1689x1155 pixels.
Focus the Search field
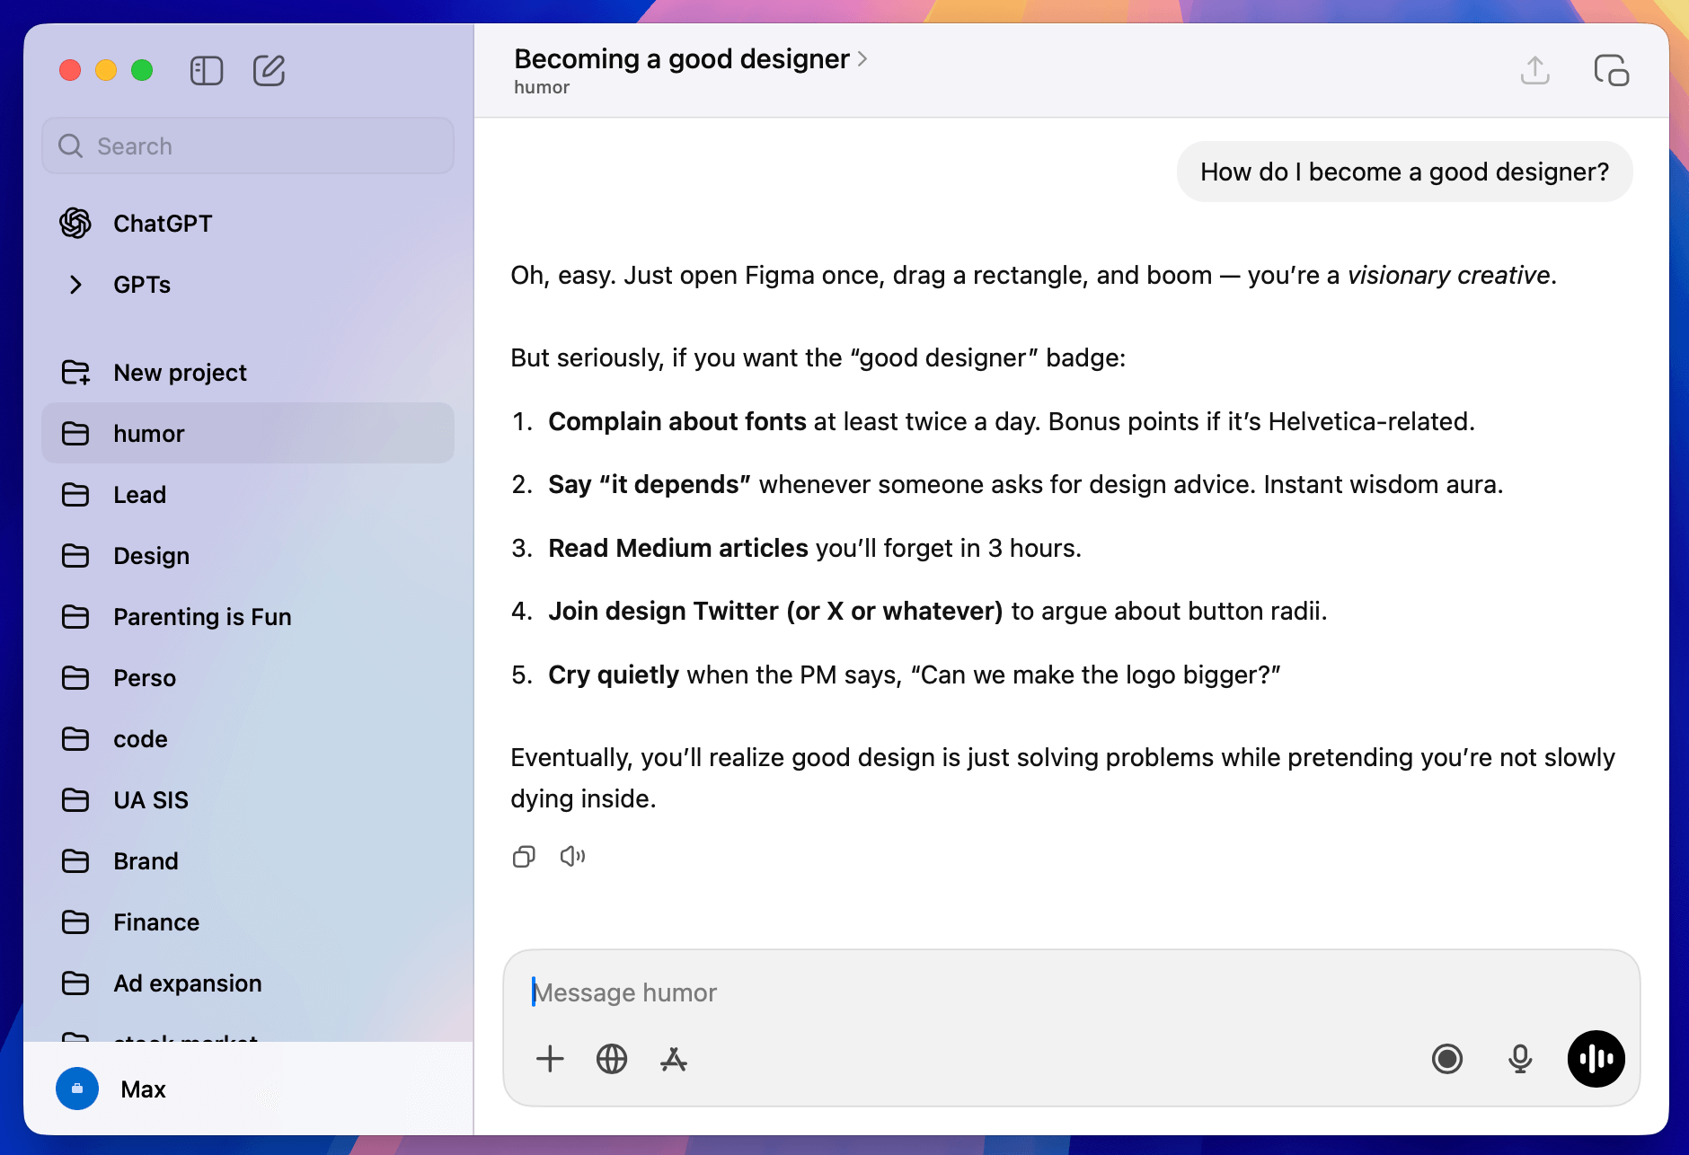pyautogui.click(x=248, y=146)
